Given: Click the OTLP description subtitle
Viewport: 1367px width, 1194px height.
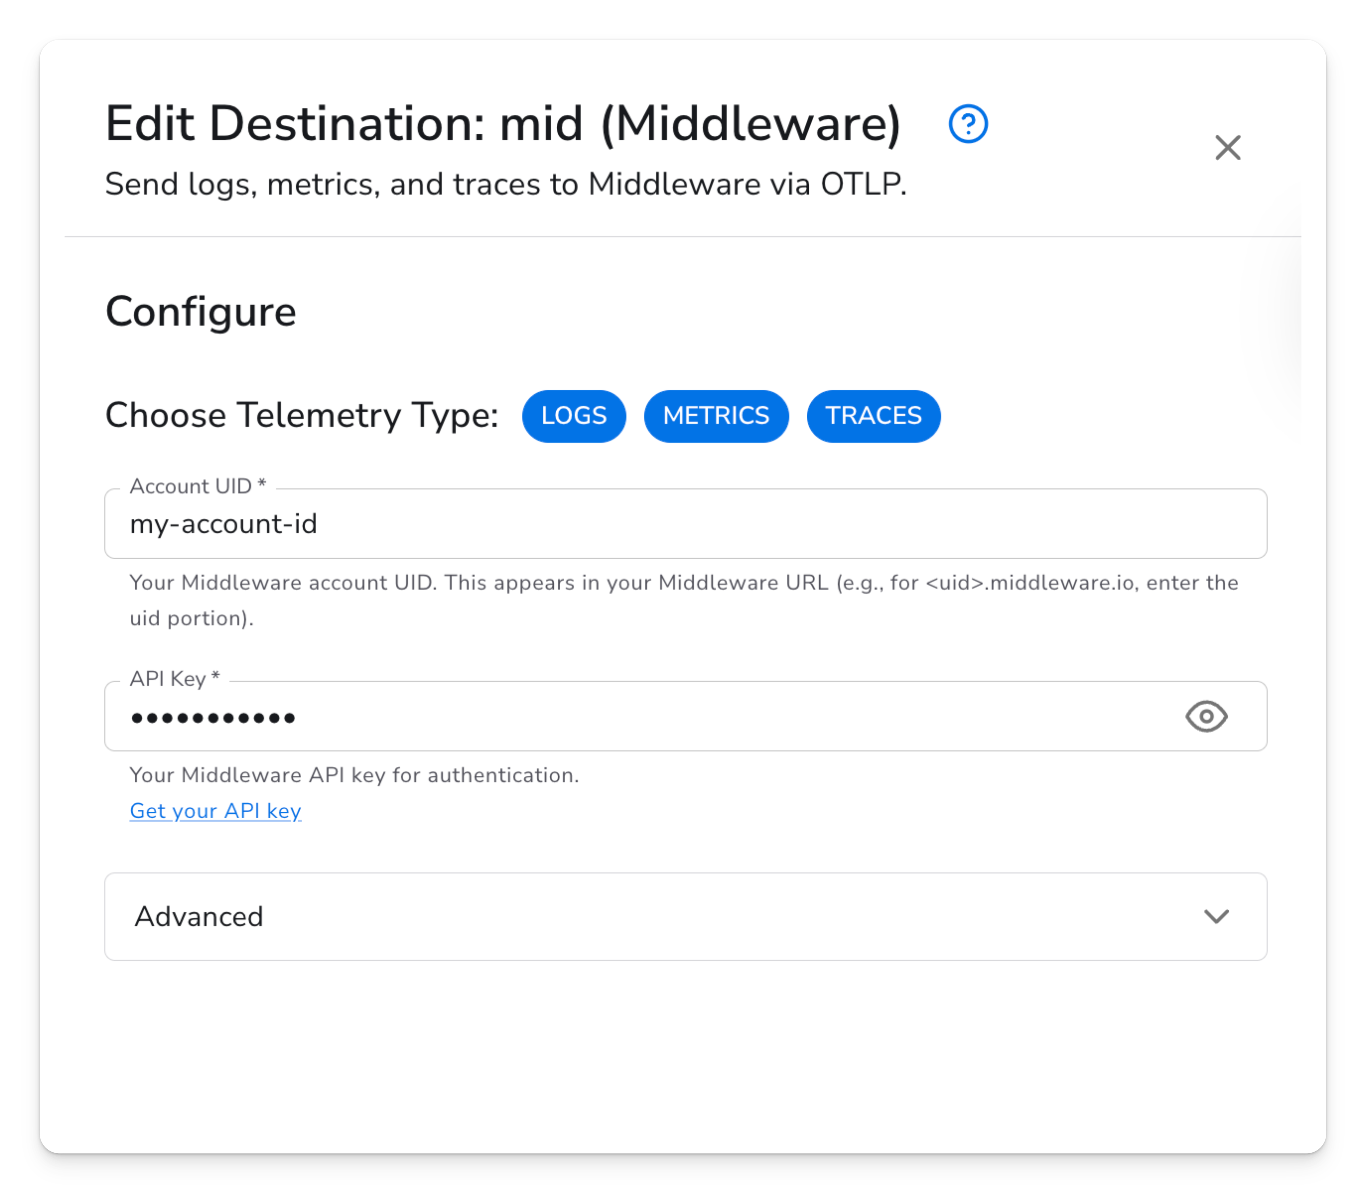Looking at the screenshot, I should pos(506,184).
